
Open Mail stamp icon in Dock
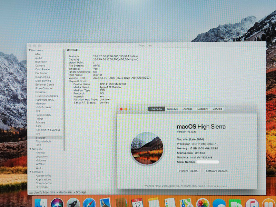coord(105,203)
